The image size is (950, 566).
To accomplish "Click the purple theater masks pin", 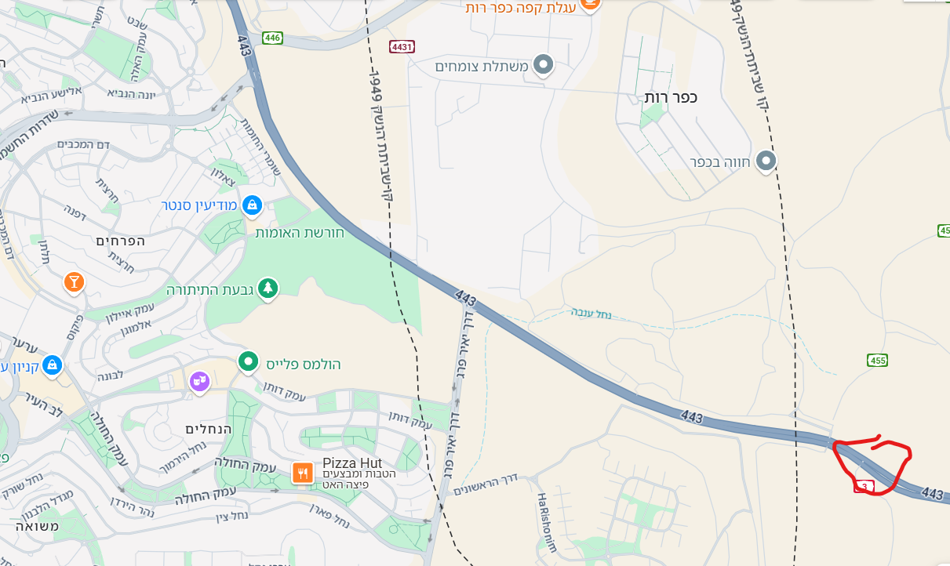I will (199, 382).
